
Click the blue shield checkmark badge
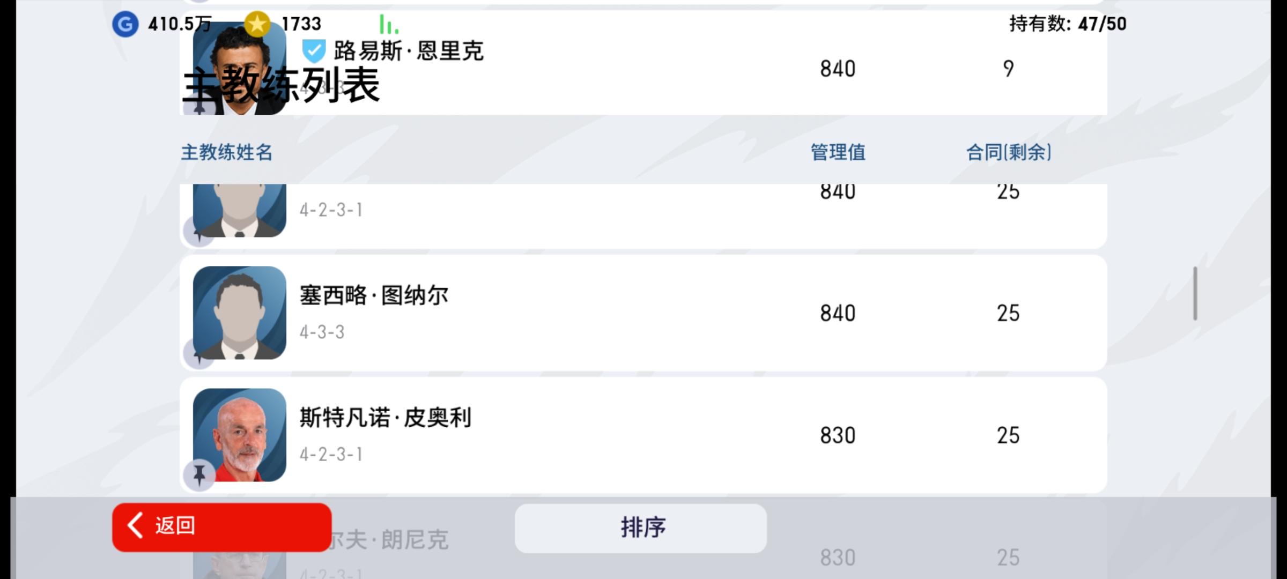pyautogui.click(x=314, y=51)
